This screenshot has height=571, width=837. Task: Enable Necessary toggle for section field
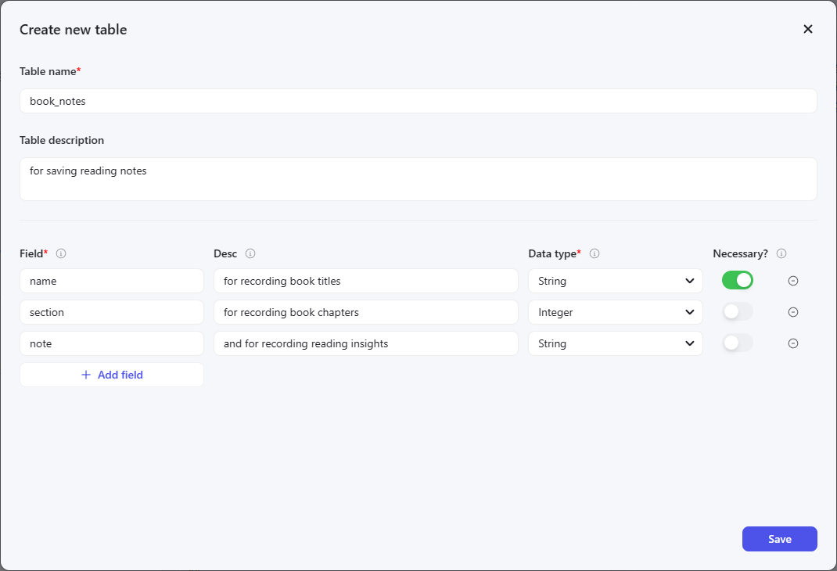tap(737, 312)
